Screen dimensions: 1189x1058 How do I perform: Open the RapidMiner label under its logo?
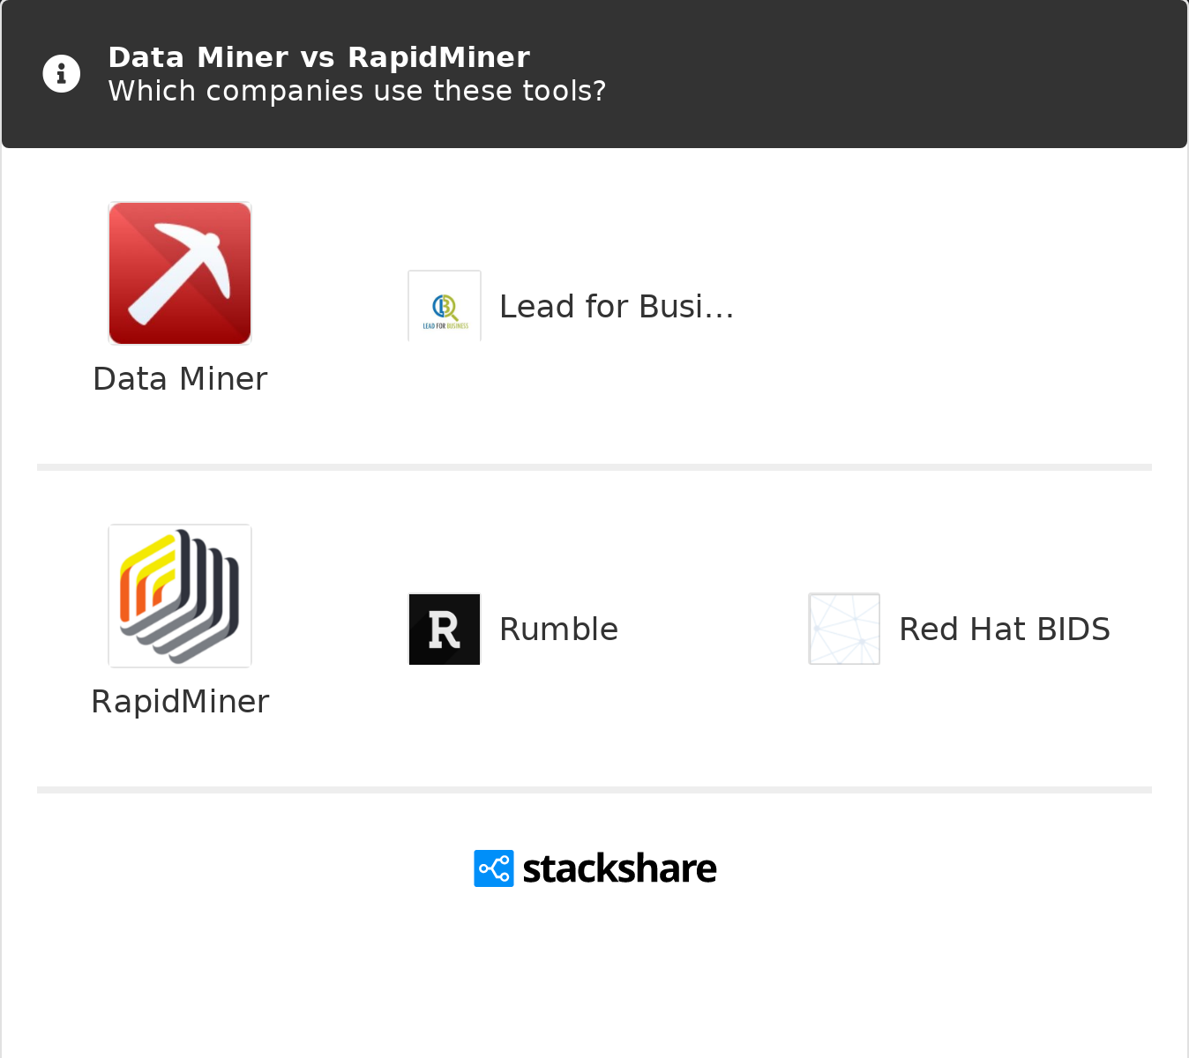(180, 702)
